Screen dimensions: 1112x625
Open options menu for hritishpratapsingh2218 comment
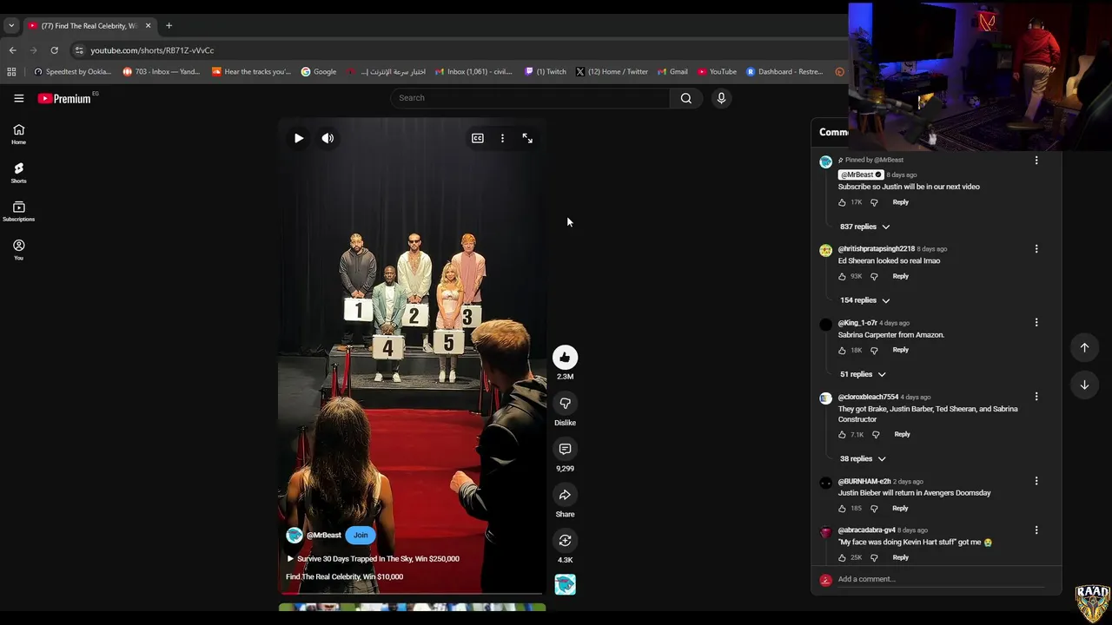1036,249
